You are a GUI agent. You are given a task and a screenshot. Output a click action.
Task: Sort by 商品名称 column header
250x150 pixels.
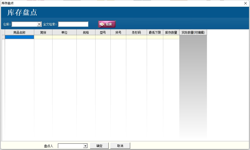pos(19,32)
